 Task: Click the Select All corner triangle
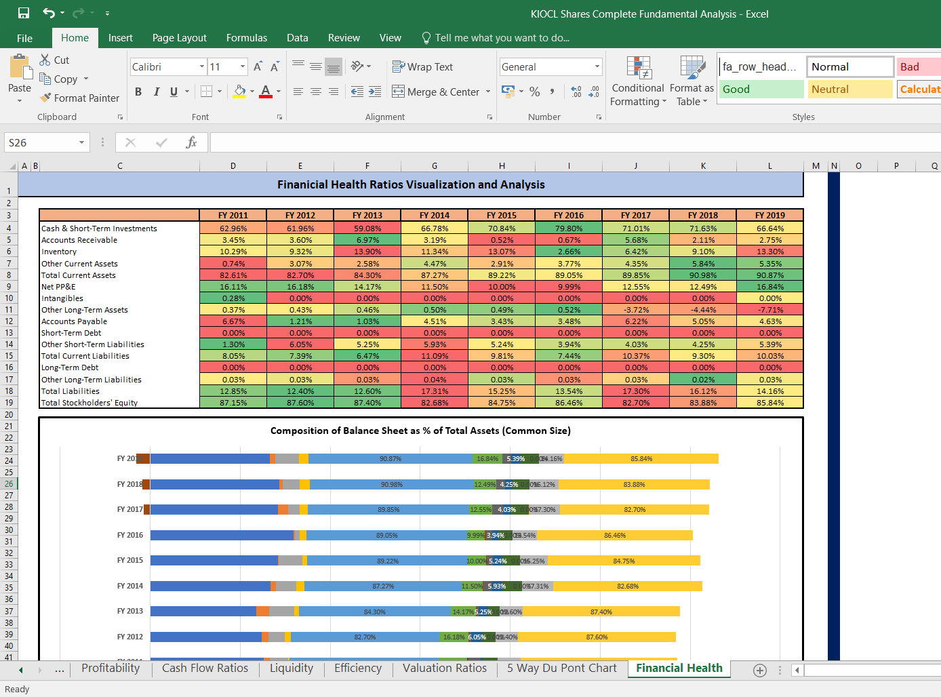[x=12, y=166]
